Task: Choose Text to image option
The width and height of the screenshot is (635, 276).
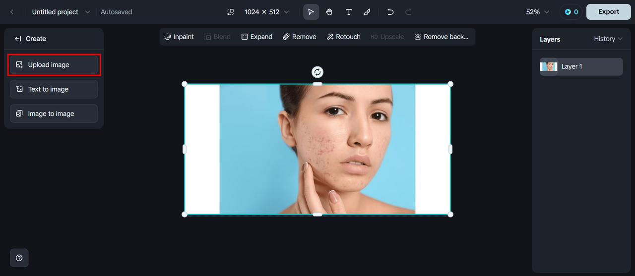Action: (x=54, y=89)
